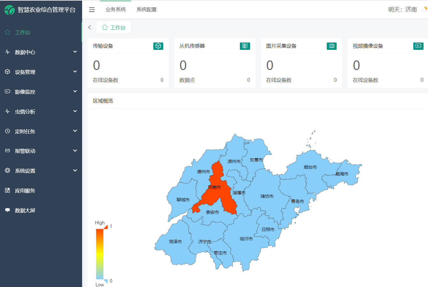Click the 应用服务 apps icon
Screen dimensions: 428x287
(8, 190)
